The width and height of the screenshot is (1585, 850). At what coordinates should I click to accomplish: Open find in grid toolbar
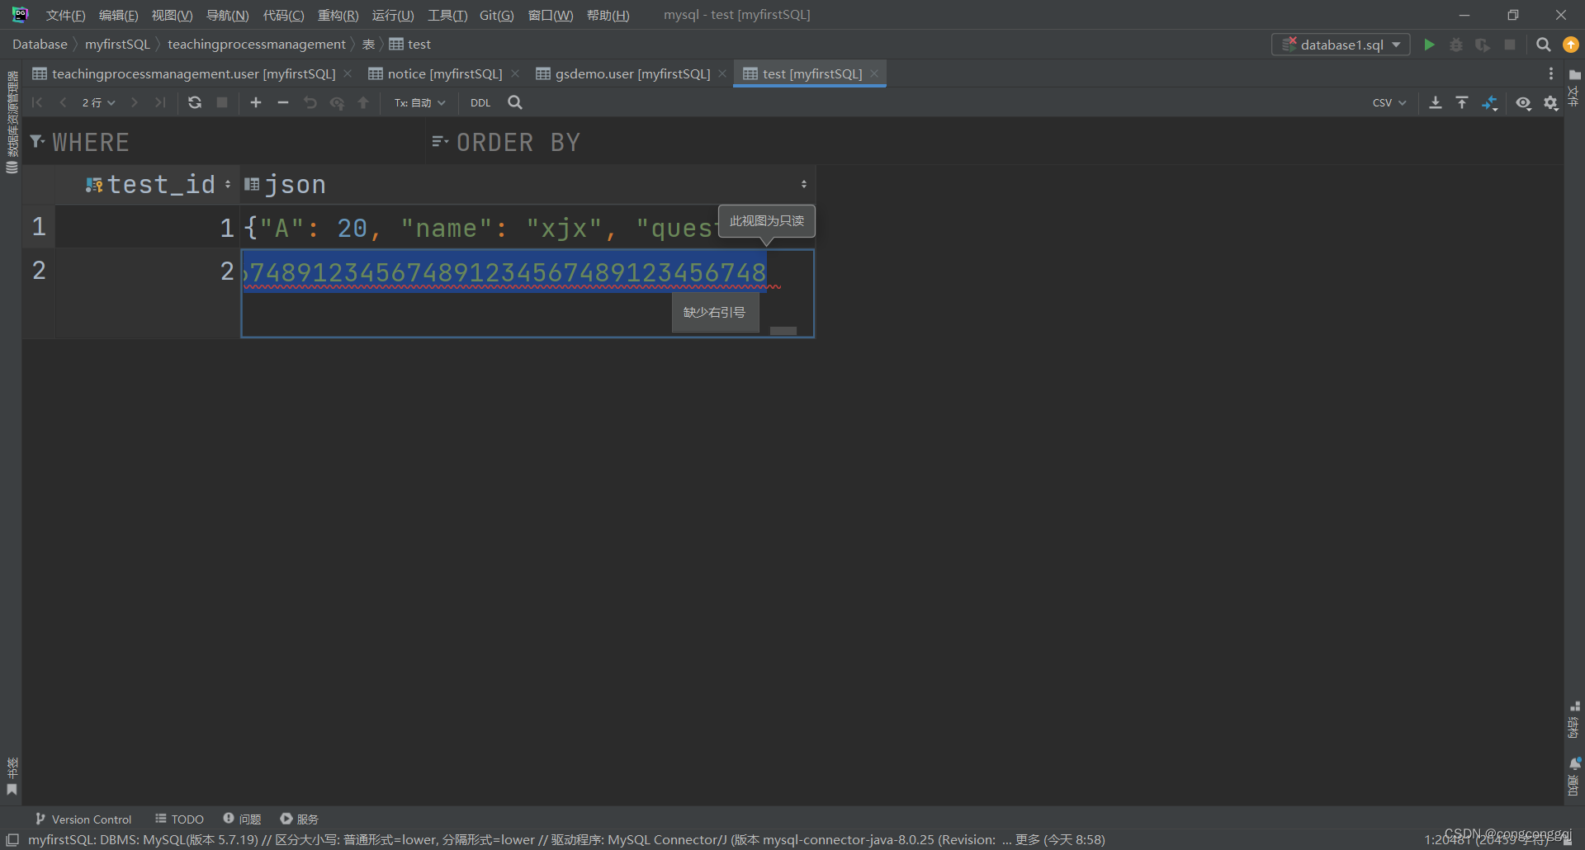[x=515, y=102]
